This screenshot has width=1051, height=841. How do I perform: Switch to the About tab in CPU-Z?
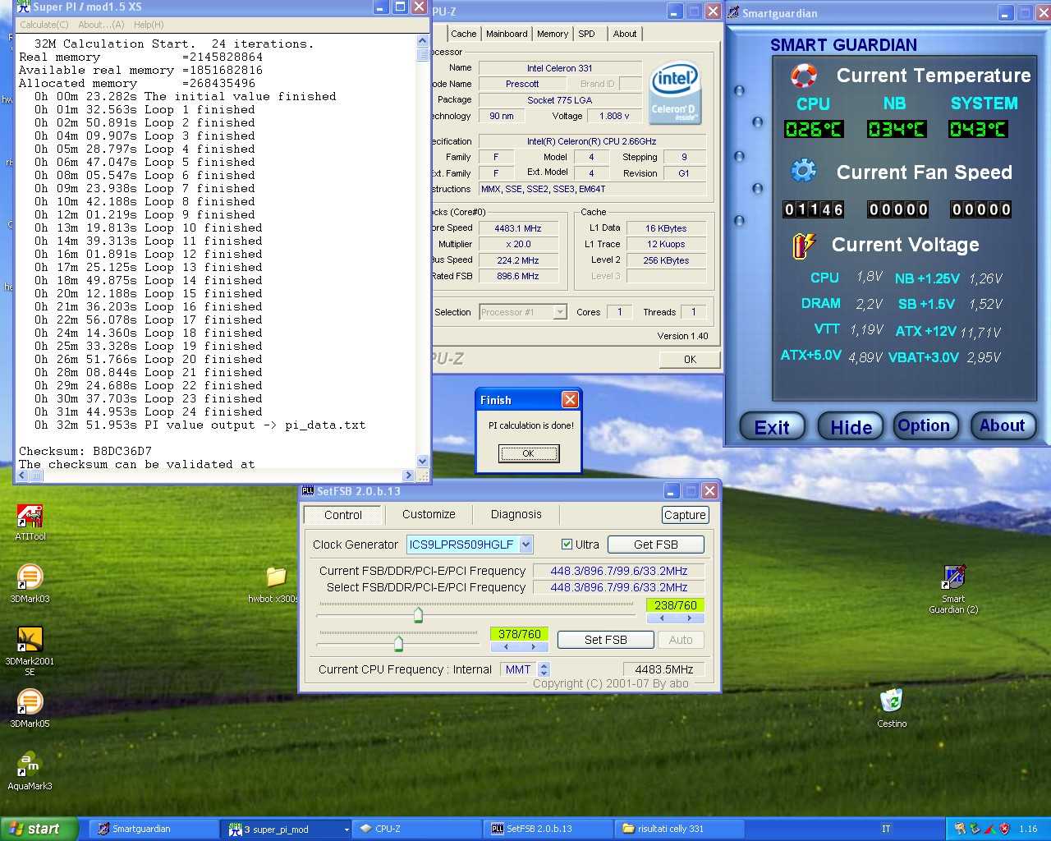625,34
